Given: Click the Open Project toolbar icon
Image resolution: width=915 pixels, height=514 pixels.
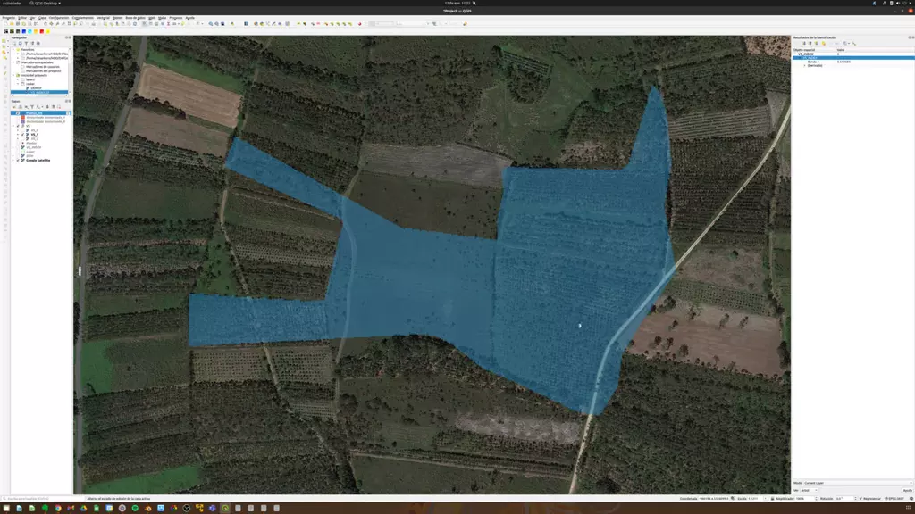Looking at the screenshot, I should 12,24.
